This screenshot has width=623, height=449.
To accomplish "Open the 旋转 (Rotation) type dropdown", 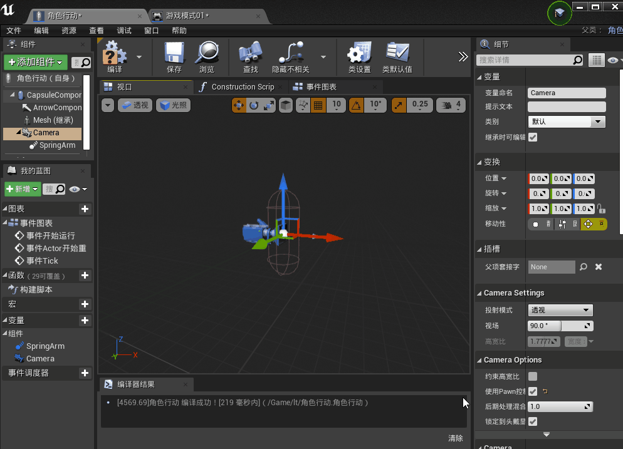I will pos(496,194).
